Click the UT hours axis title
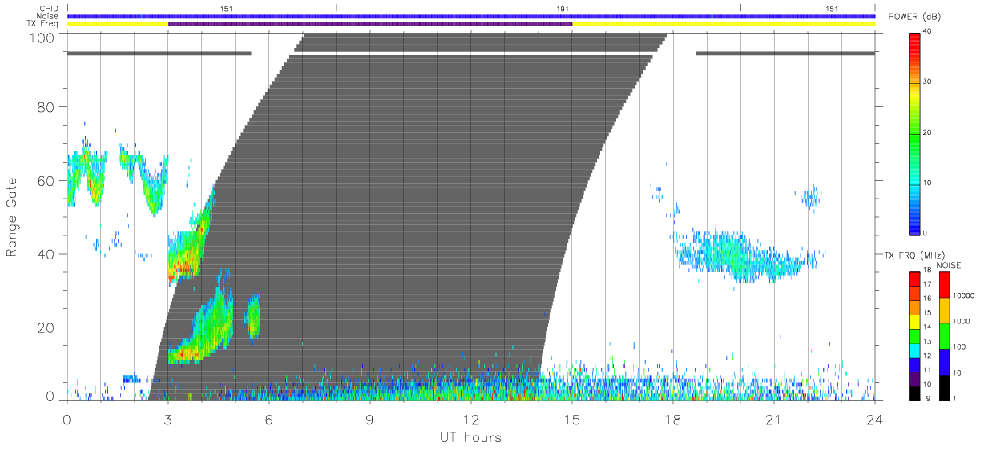This screenshot has width=984, height=454. pyautogui.click(x=470, y=437)
